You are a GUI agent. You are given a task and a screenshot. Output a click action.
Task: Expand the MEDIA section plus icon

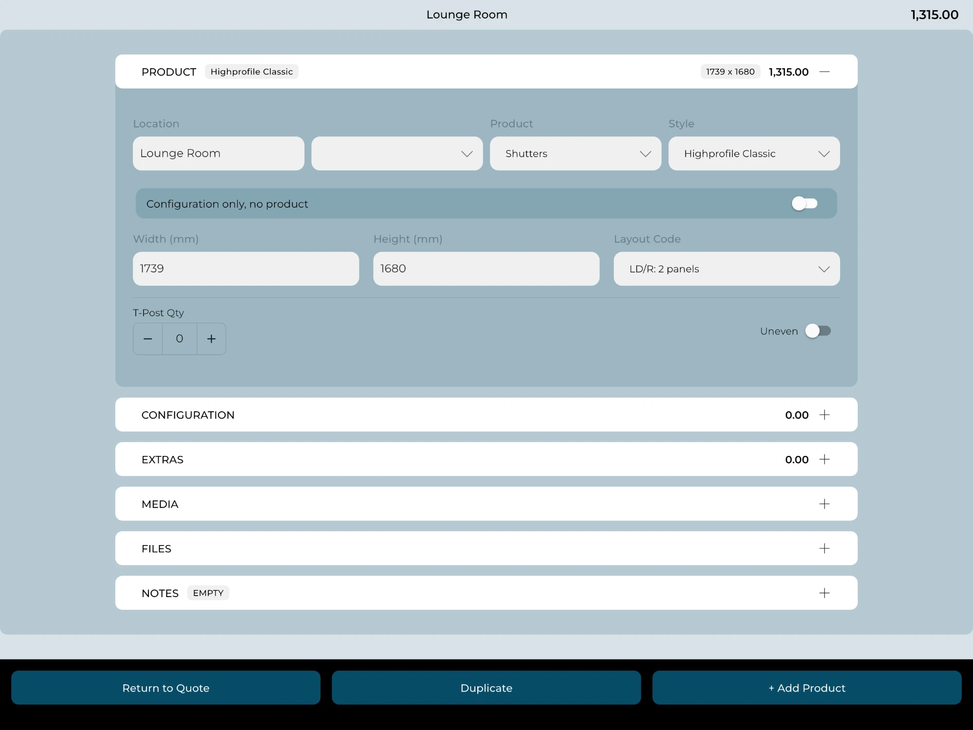click(x=824, y=504)
